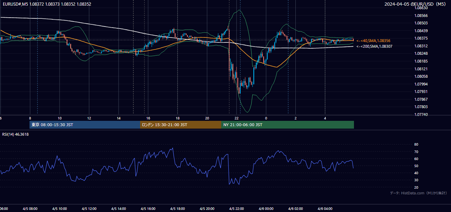This screenshot has height=212, width=451.
Task: Click the 4/6 00:00 bottom date label
Action: [x=266, y=209]
